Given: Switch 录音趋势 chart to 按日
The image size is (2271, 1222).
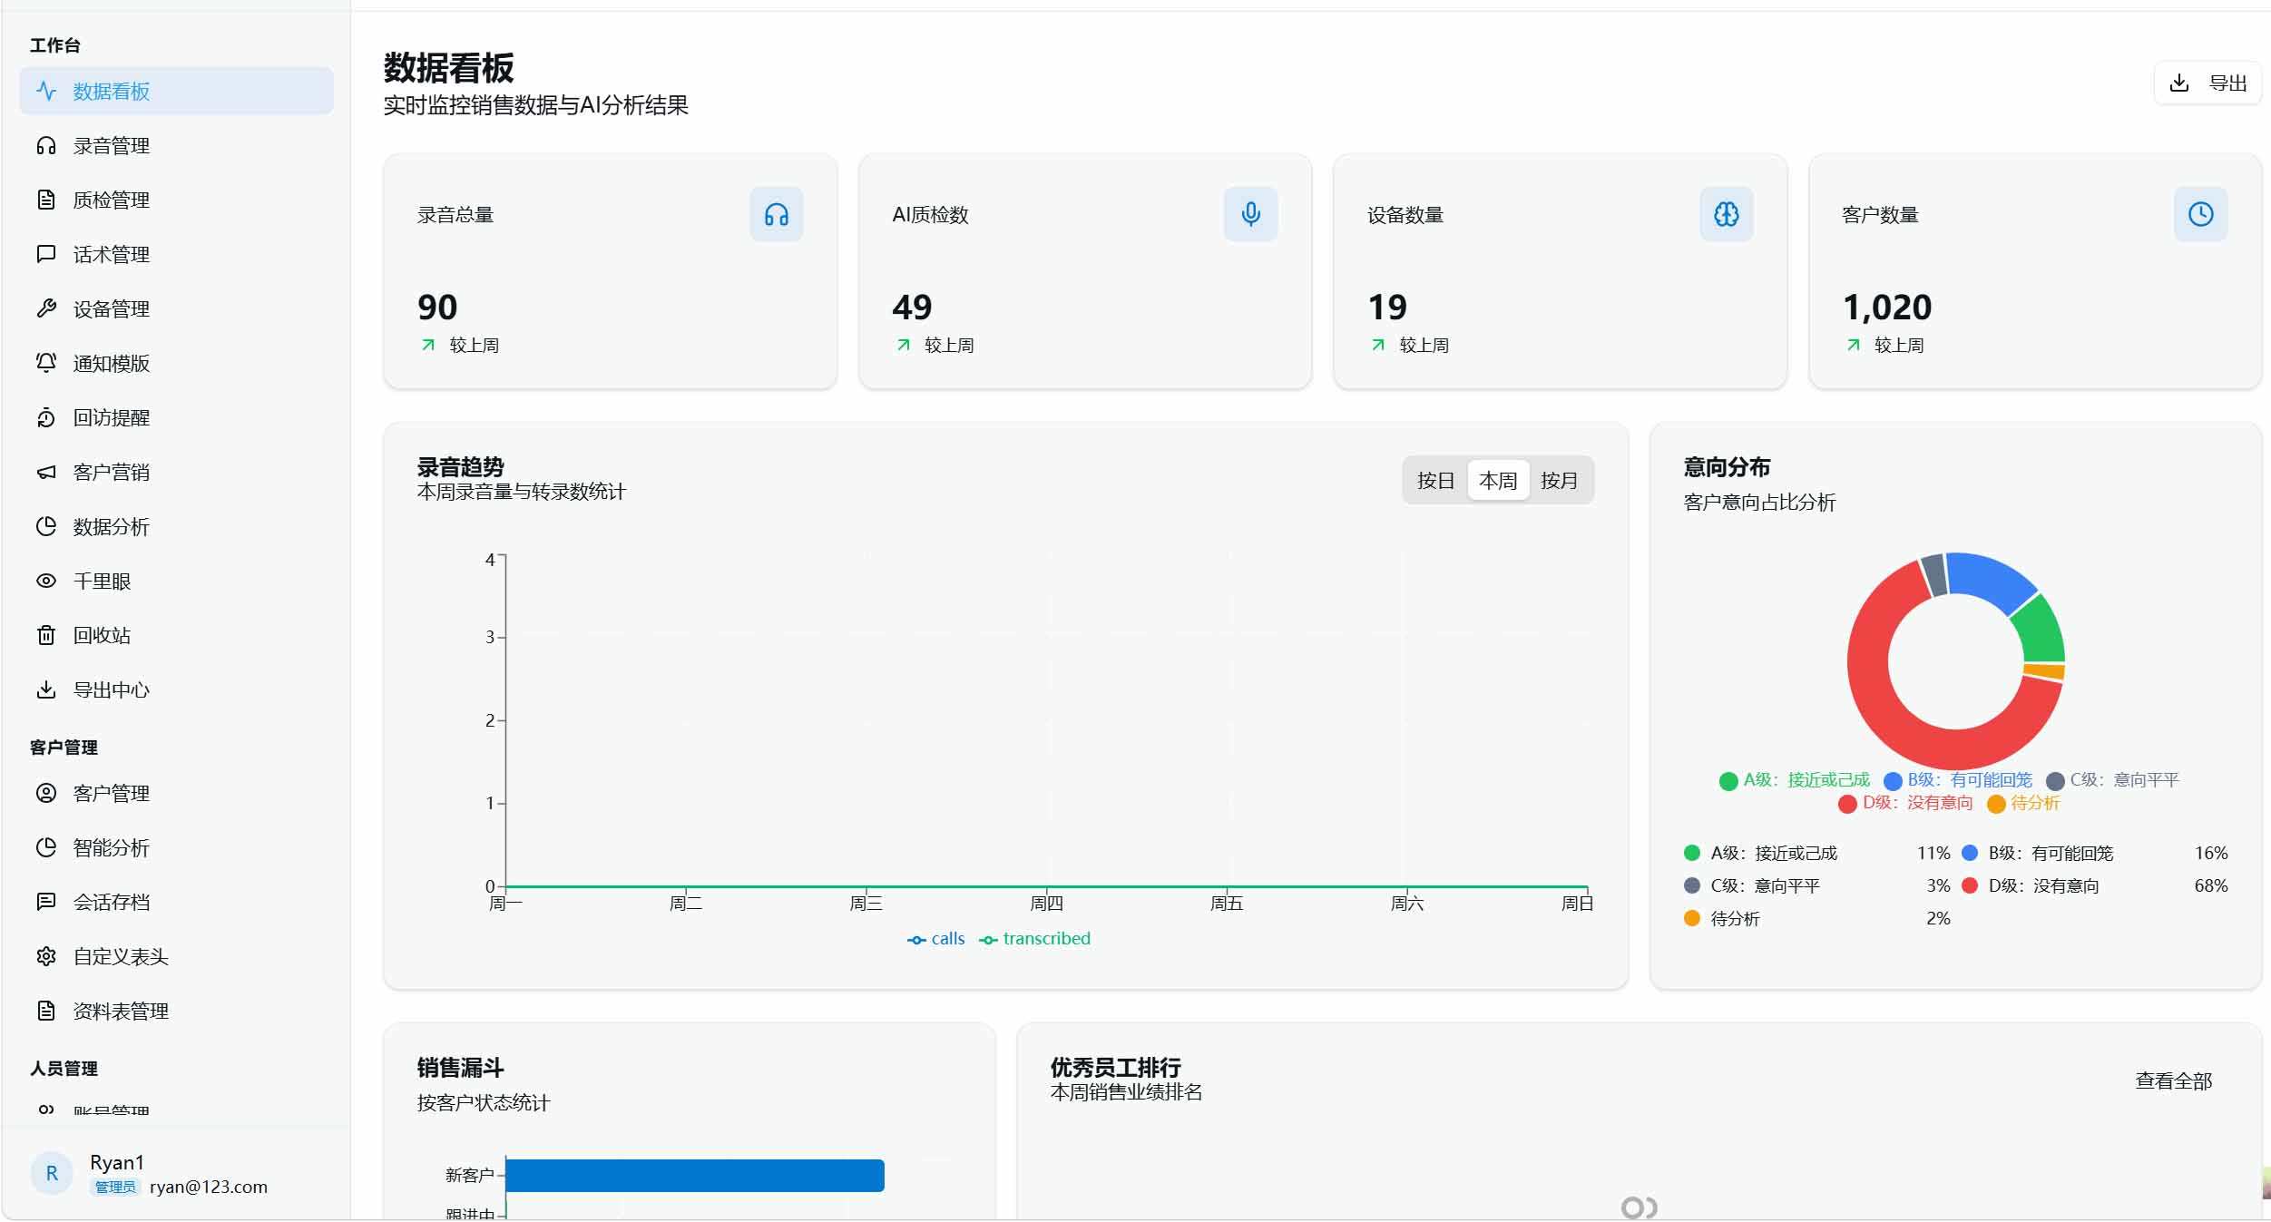Looking at the screenshot, I should click(x=1435, y=480).
